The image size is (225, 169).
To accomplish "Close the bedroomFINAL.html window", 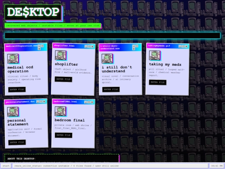I will pyautogui.click(x=92, y=102).
